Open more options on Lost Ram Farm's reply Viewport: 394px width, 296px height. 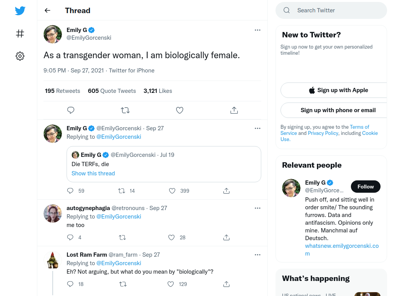[x=257, y=255]
